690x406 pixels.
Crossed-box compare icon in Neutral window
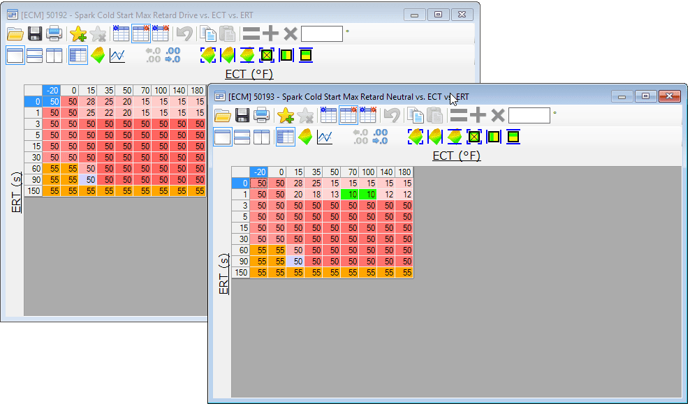click(474, 137)
